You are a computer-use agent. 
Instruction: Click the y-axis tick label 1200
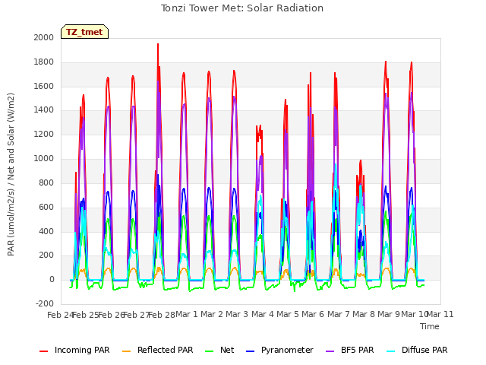(x=44, y=135)
